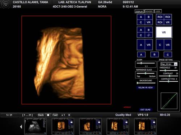Select the A B C VR quad layout

145,19
